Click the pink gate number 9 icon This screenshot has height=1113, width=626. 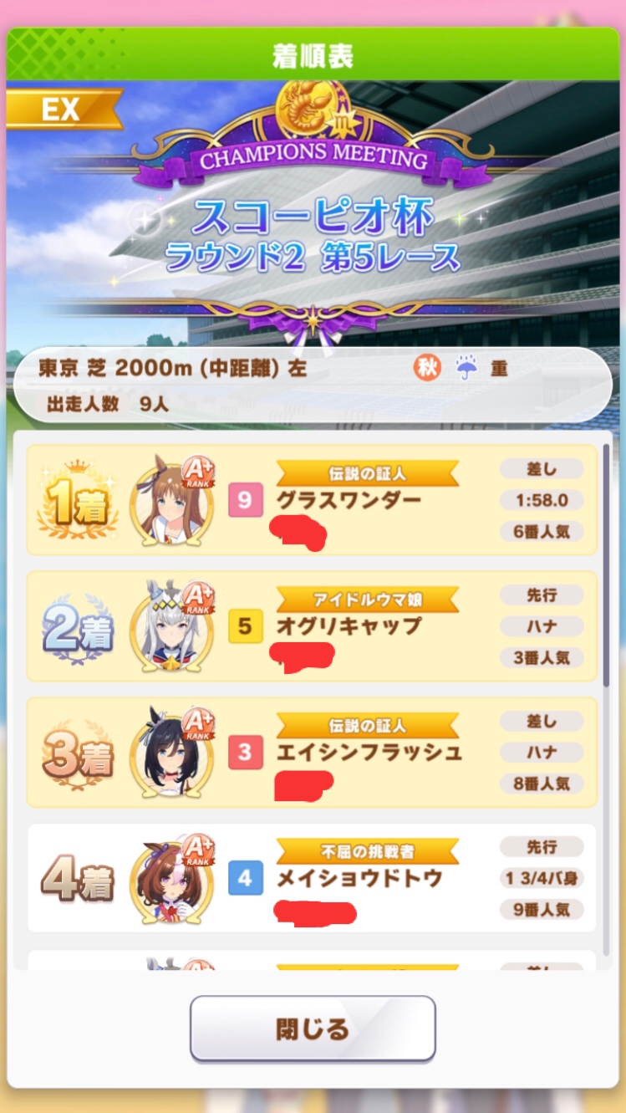(245, 500)
